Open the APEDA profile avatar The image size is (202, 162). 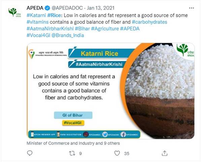[13, 12]
